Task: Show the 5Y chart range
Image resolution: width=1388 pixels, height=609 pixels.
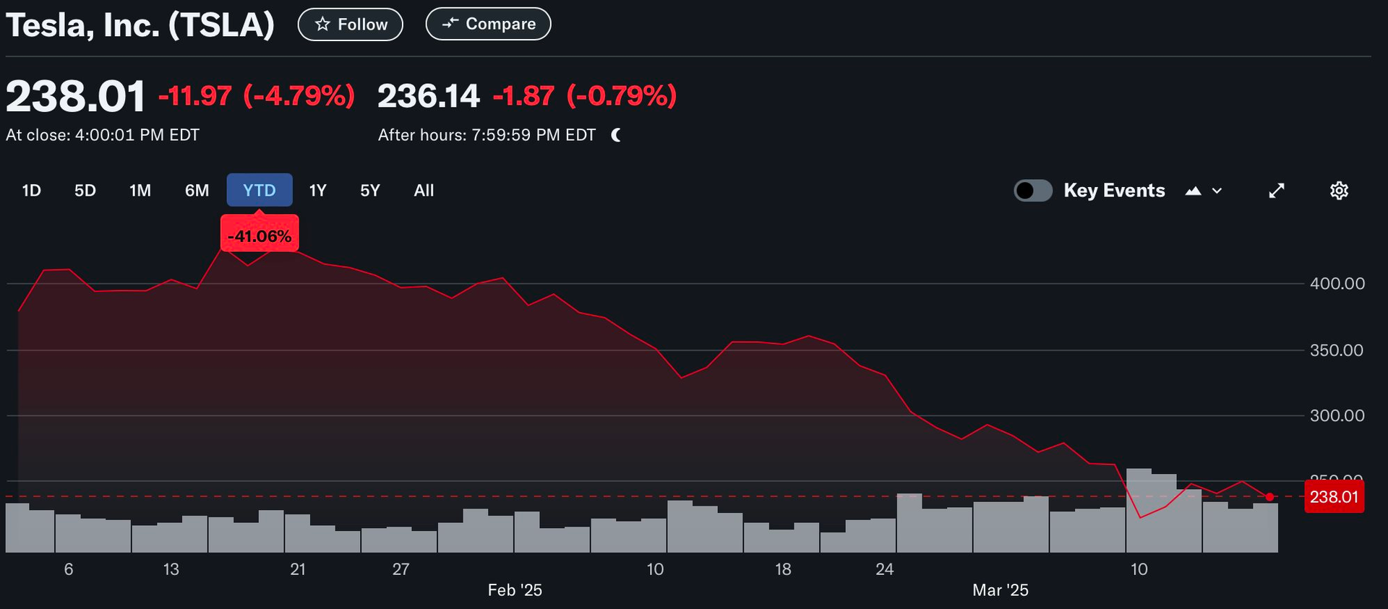Action: coord(370,191)
